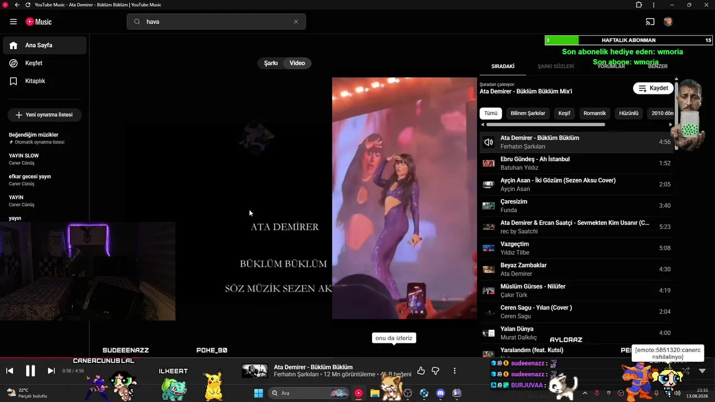Collapse the player page with down arrow
The width and height of the screenshot is (715, 402).
coord(702,371)
